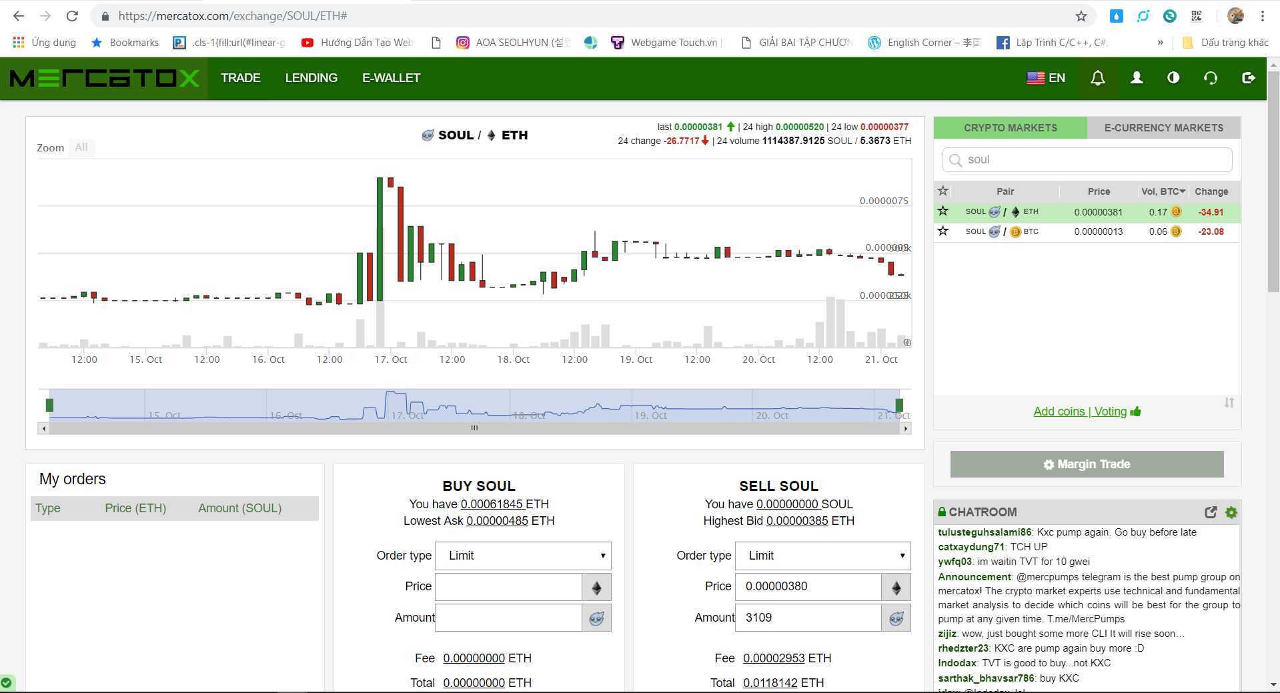Sort markets by the Pair column
The height and width of the screenshot is (693, 1280).
(x=1005, y=191)
